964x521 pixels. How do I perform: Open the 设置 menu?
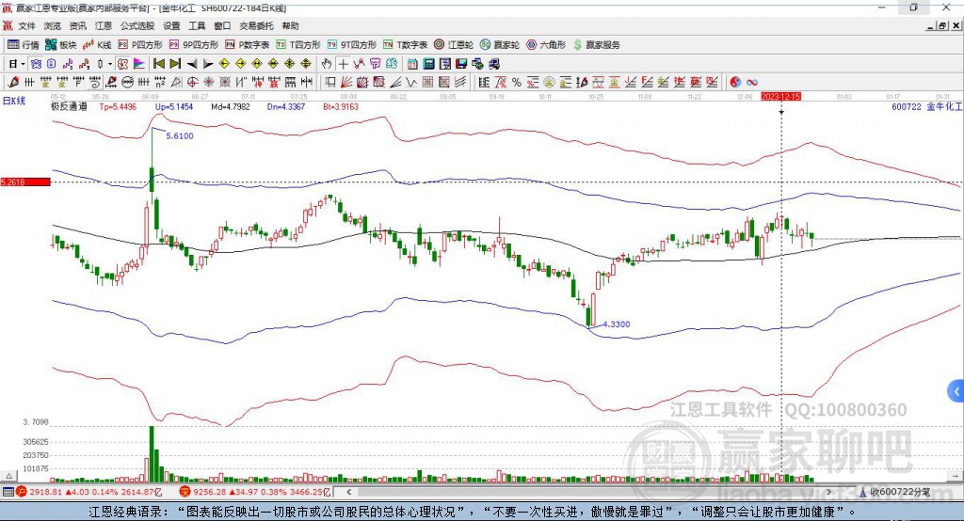click(x=171, y=25)
